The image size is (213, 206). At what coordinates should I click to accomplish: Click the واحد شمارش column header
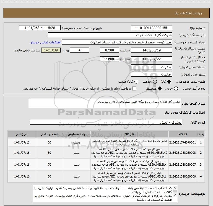77,134
